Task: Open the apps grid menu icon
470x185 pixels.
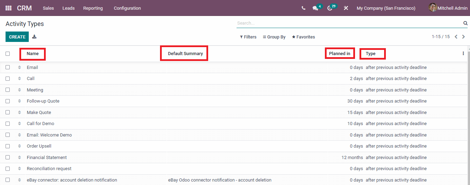Action: point(8,8)
